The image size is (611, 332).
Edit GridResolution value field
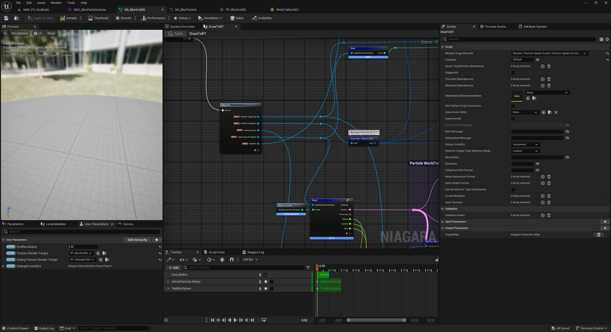coord(83,247)
